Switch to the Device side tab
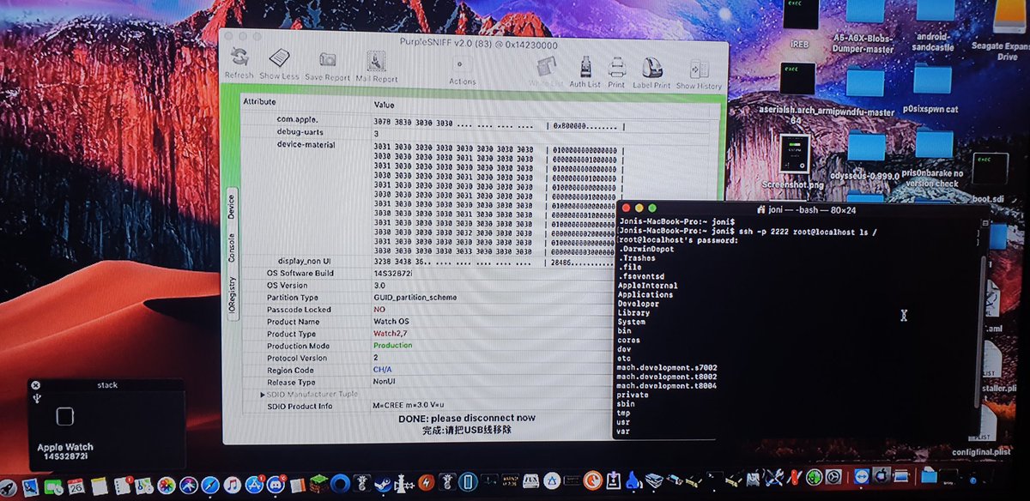Image resolution: width=1030 pixels, height=501 pixels. [x=230, y=205]
